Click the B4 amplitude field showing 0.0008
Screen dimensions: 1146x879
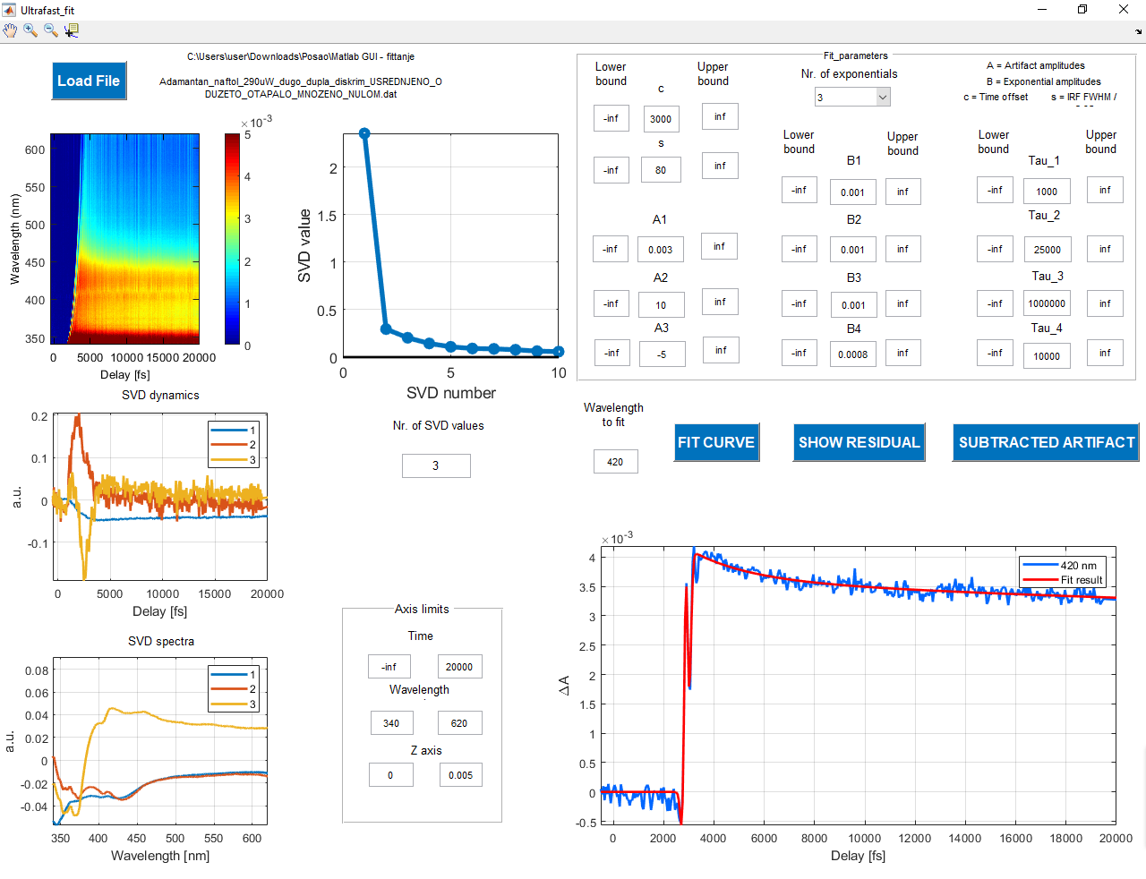(x=853, y=353)
